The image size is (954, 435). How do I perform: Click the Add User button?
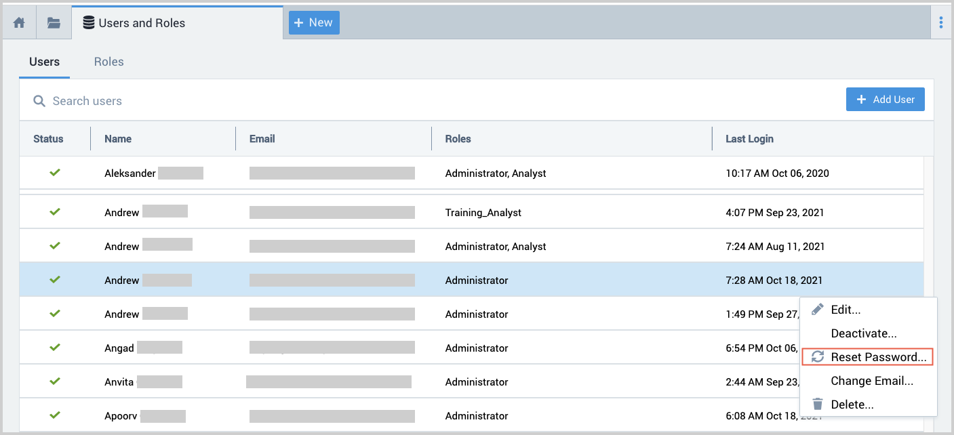(x=885, y=100)
